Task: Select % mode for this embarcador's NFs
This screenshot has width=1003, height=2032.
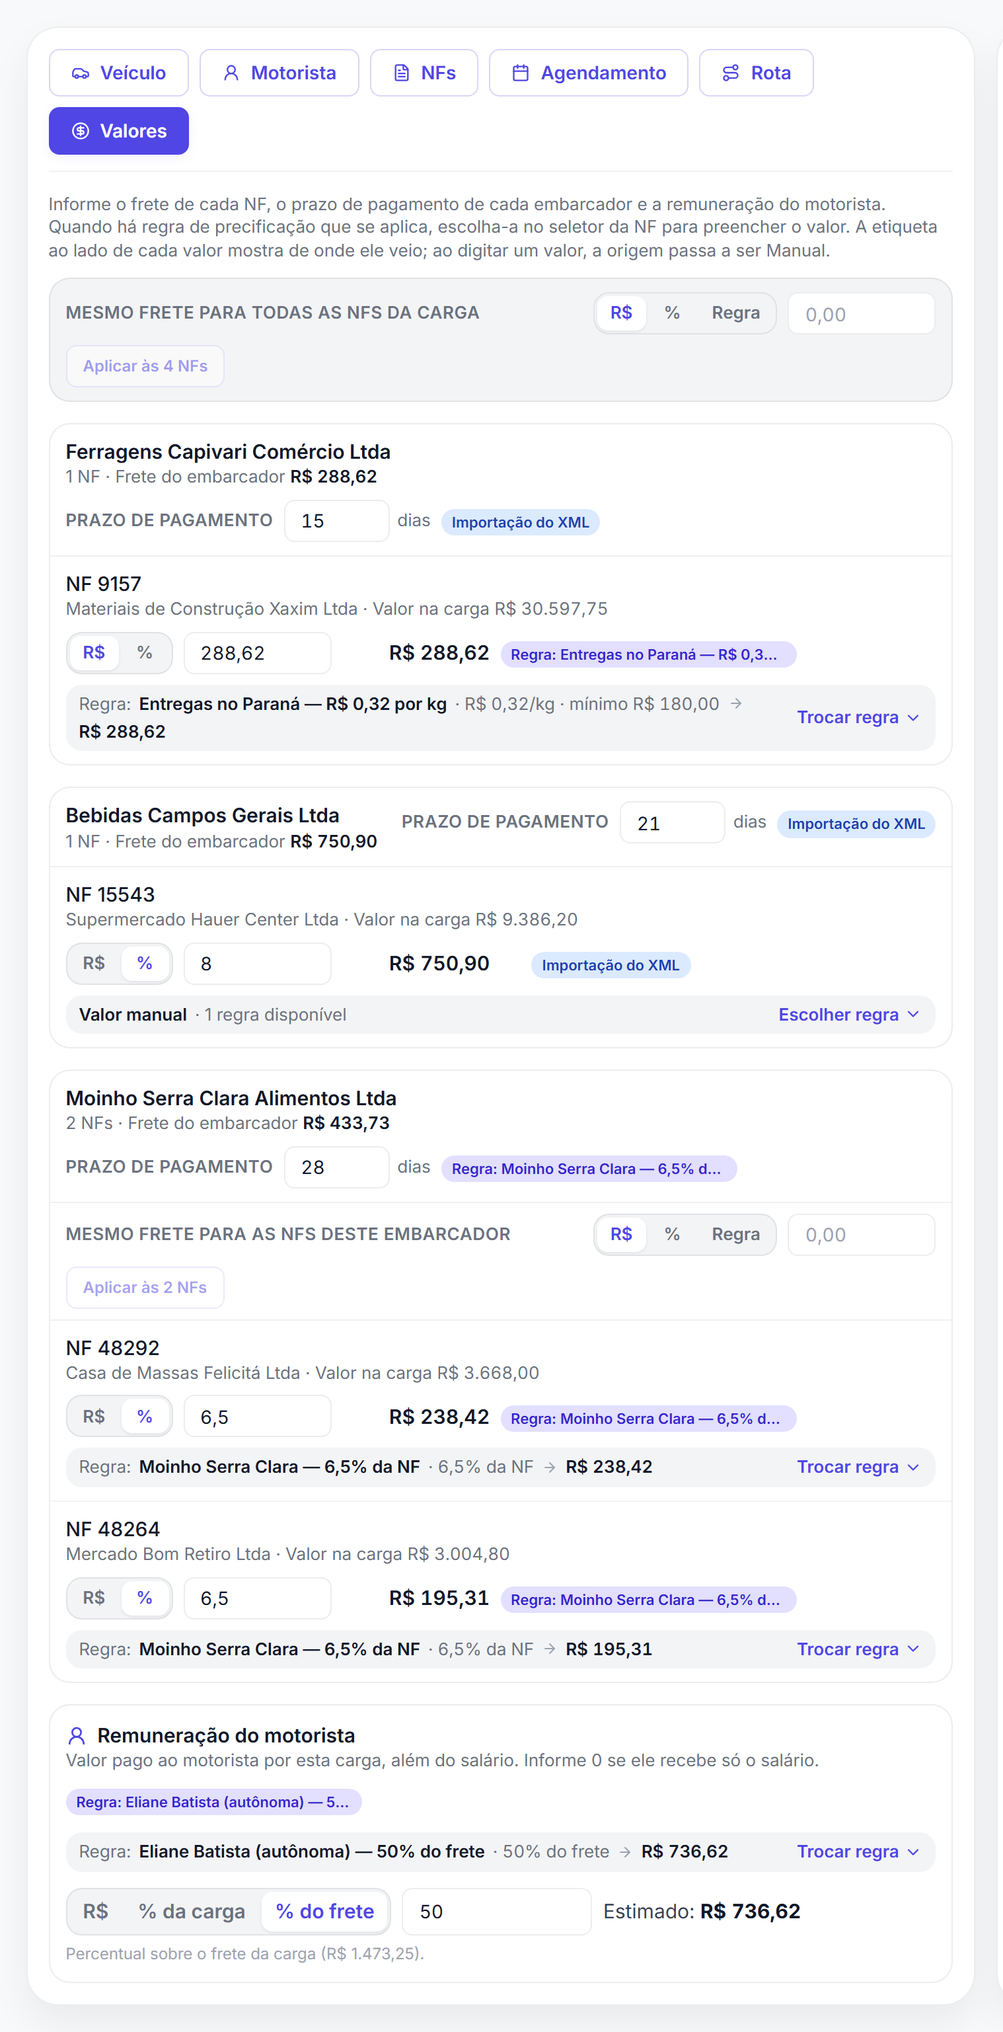Action: click(672, 1235)
